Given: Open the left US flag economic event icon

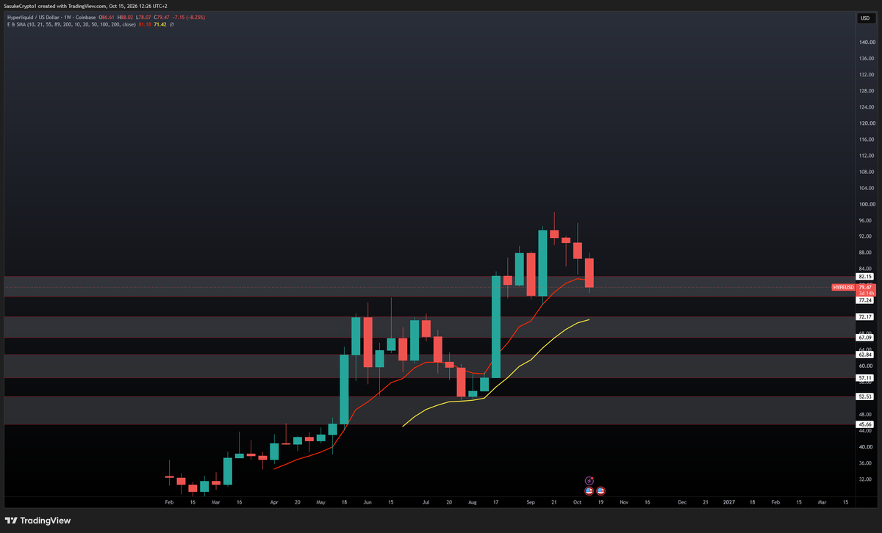Looking at the screenshot, I should click(x=589, y=490).
